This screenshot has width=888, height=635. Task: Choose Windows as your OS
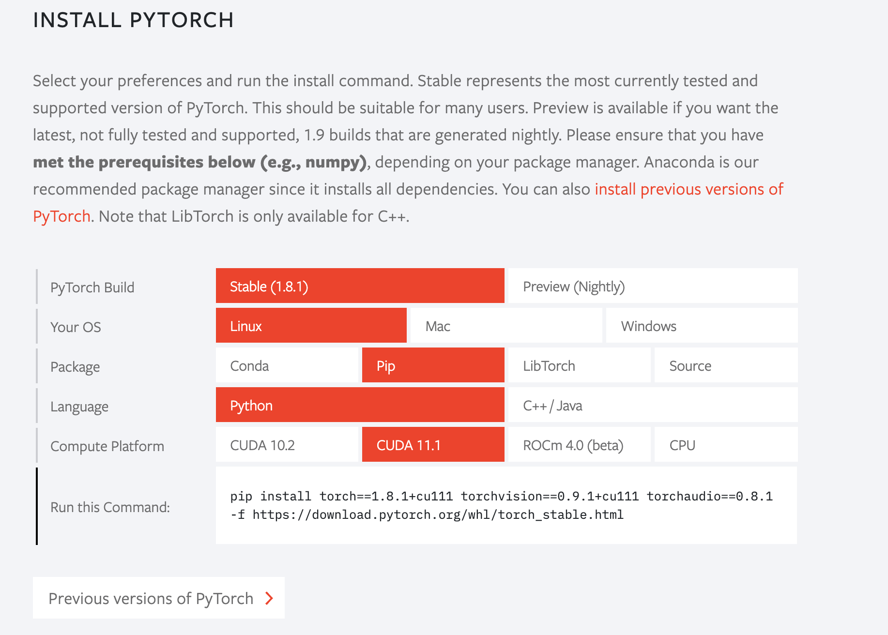click(x=701, y=326)
